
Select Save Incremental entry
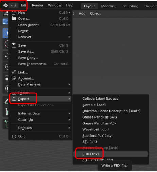tap(40, 64)
